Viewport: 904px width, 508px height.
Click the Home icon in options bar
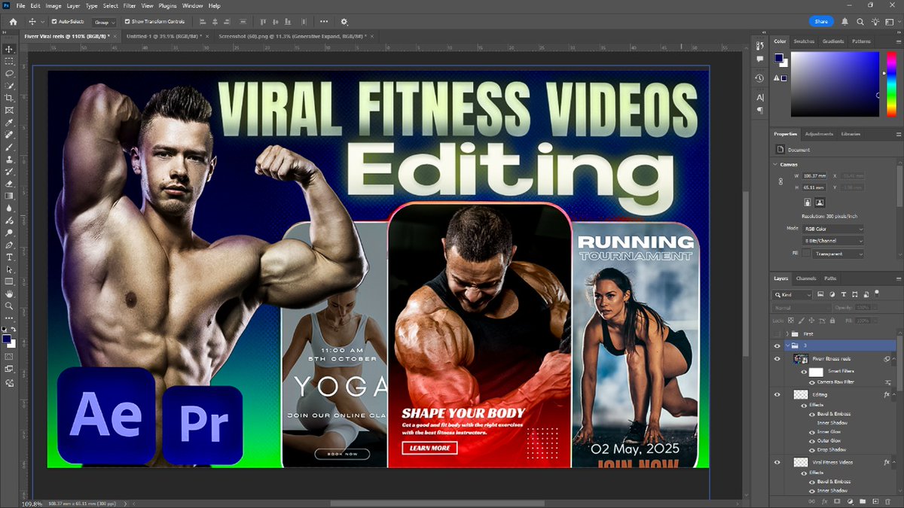point(13,22)
